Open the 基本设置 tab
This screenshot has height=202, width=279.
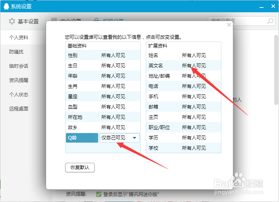[24, 21]
